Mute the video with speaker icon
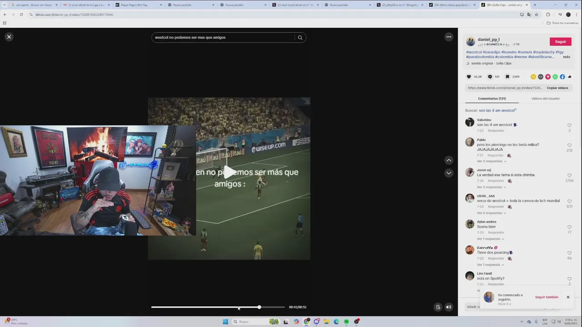The width and height of the screenshot is (582, 327). tap(448, 307)
